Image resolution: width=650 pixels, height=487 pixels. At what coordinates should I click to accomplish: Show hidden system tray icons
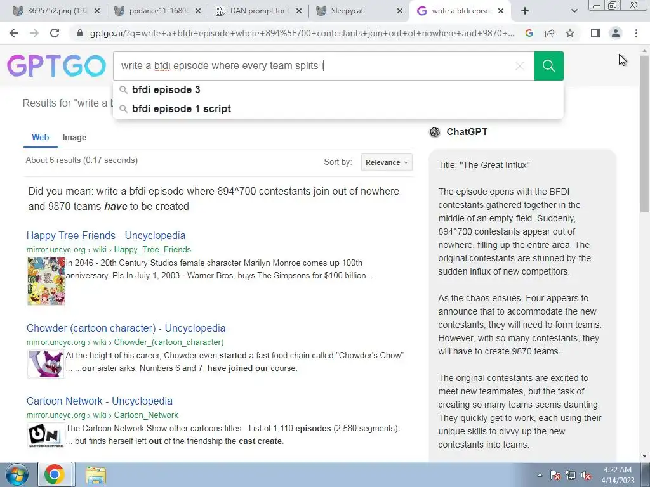tap(540, 475)
